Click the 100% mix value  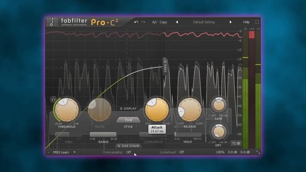(x=220, y=152)
